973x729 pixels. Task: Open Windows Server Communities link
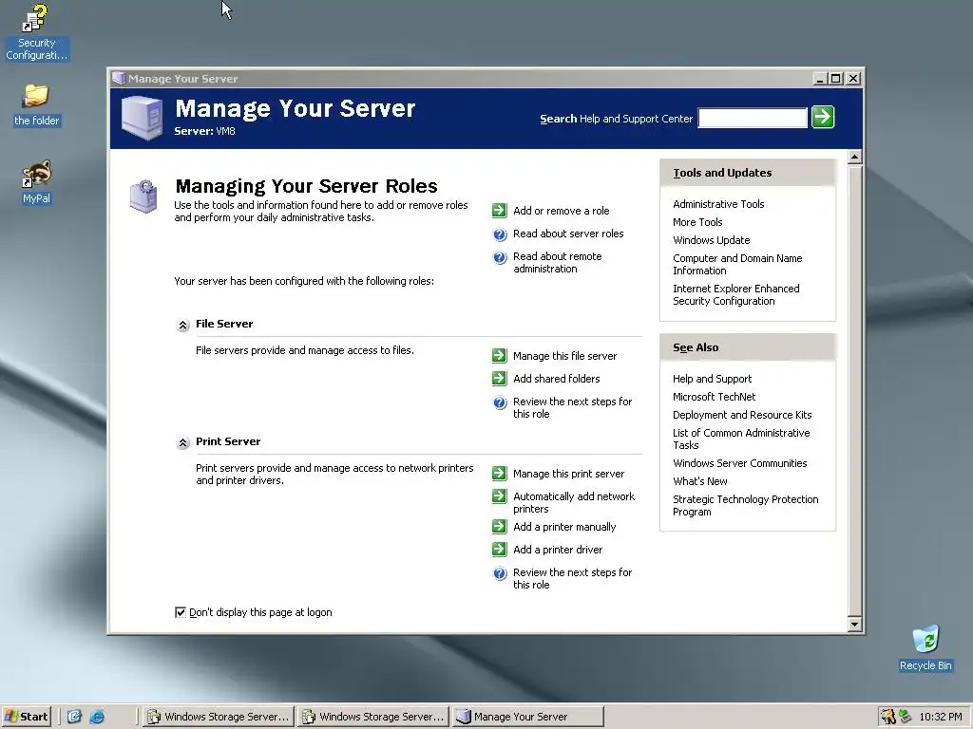tap(739, 463)
